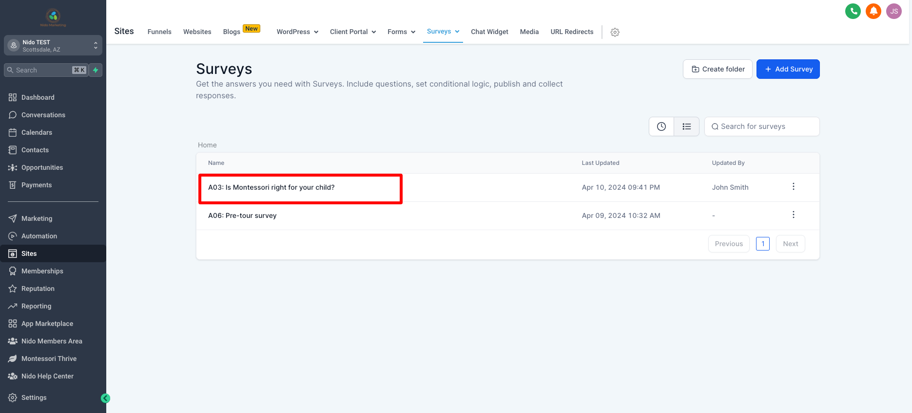
Task: Click the green lightning quick actions icon
Action: tap(96, 70)
